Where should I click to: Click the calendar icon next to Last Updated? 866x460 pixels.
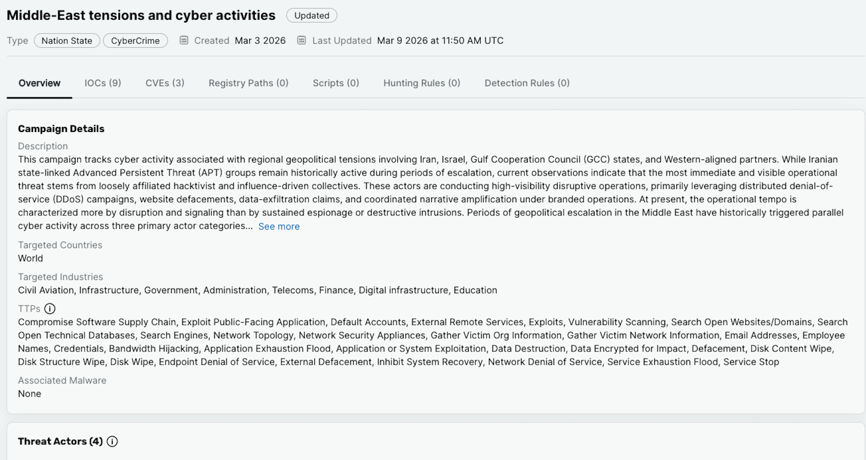(301, 40)
